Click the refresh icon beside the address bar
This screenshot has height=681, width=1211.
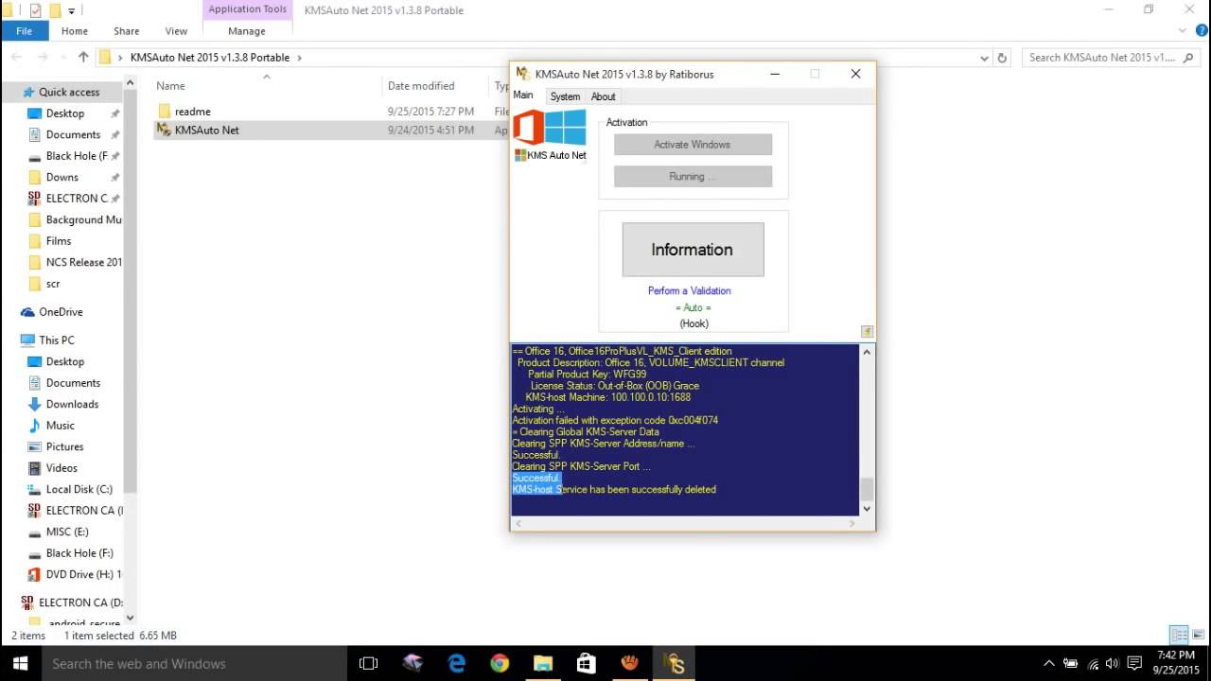point(1002,58)
